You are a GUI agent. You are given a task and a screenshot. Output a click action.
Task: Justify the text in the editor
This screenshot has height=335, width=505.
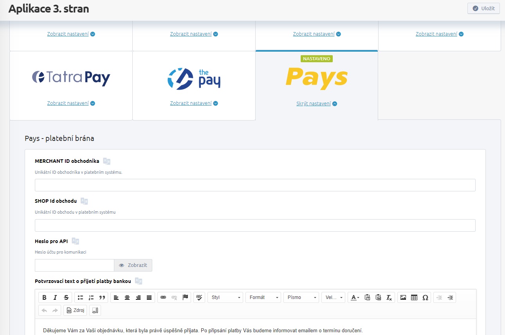pyautogui.click(x=149, y=297)
